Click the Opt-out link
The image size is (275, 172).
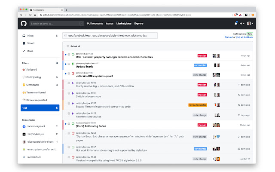tap(229, 37)
